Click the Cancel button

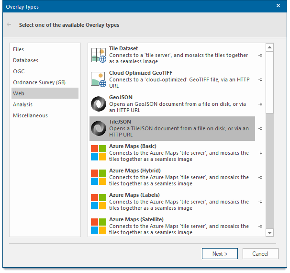(260, 253)
